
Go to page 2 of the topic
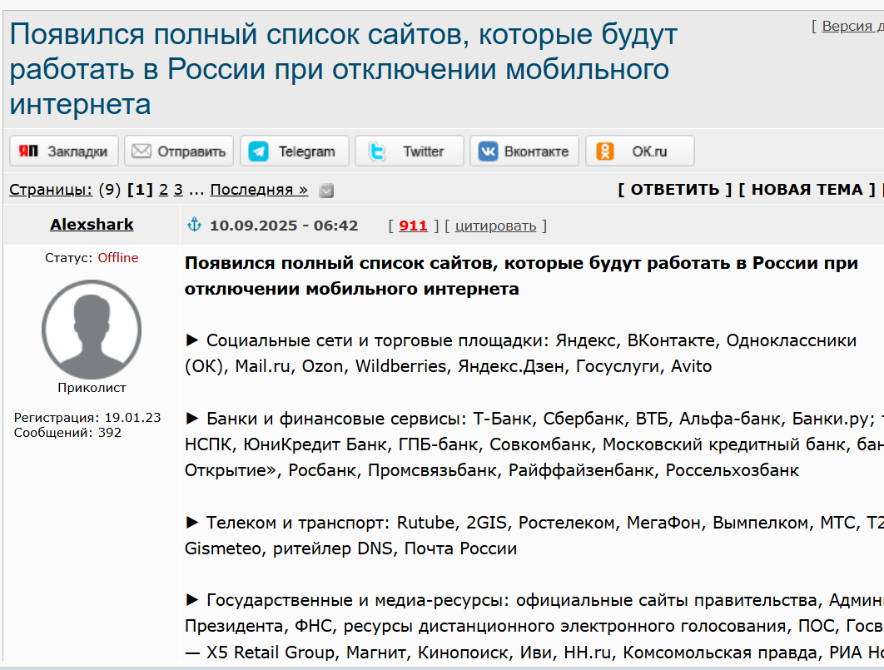tap(163, 190)
